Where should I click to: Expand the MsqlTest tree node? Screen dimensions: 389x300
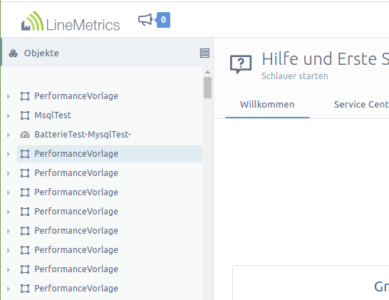pos(9,115)
